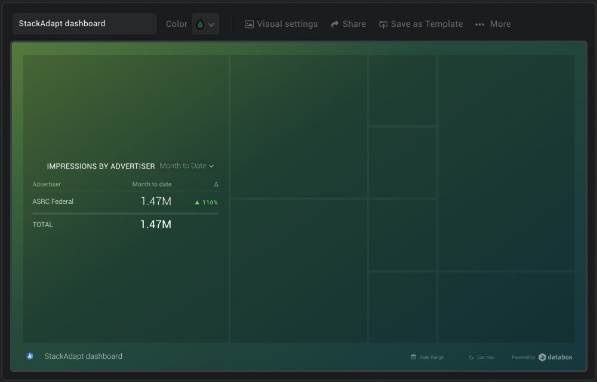The image size is (597, 382).
Task: Click the delta sort control in table header
Action: (216, 184)
